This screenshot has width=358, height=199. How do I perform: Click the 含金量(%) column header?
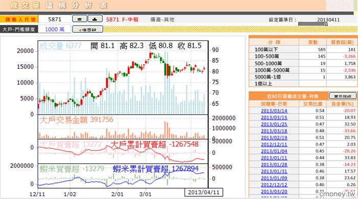coord(342,104)
